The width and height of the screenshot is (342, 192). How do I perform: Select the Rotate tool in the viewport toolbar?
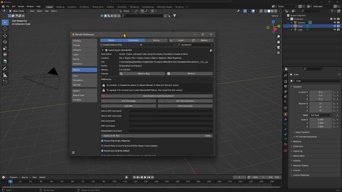point(5,42)
